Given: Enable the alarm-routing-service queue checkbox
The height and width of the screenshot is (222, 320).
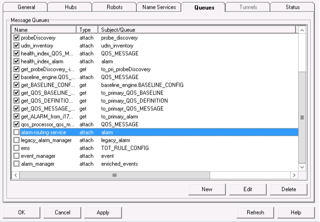Looking at the screenshot, I should (17, 132).
